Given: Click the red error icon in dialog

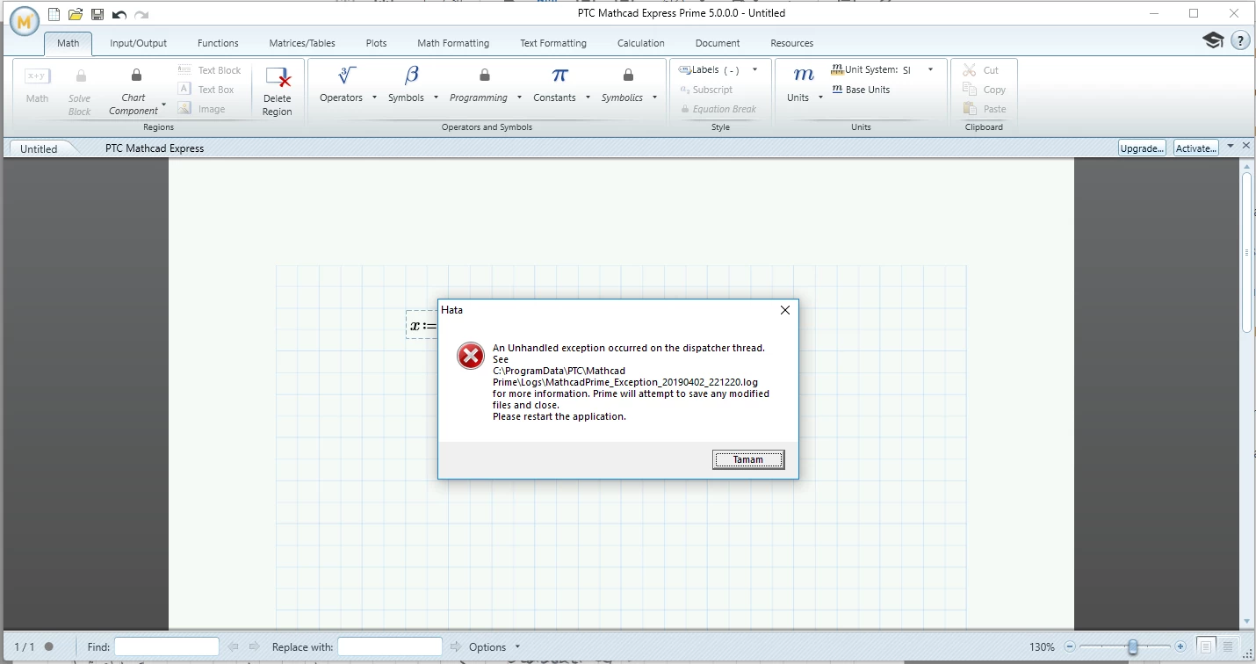Looking at the screenshot, I should click(471, 356).
